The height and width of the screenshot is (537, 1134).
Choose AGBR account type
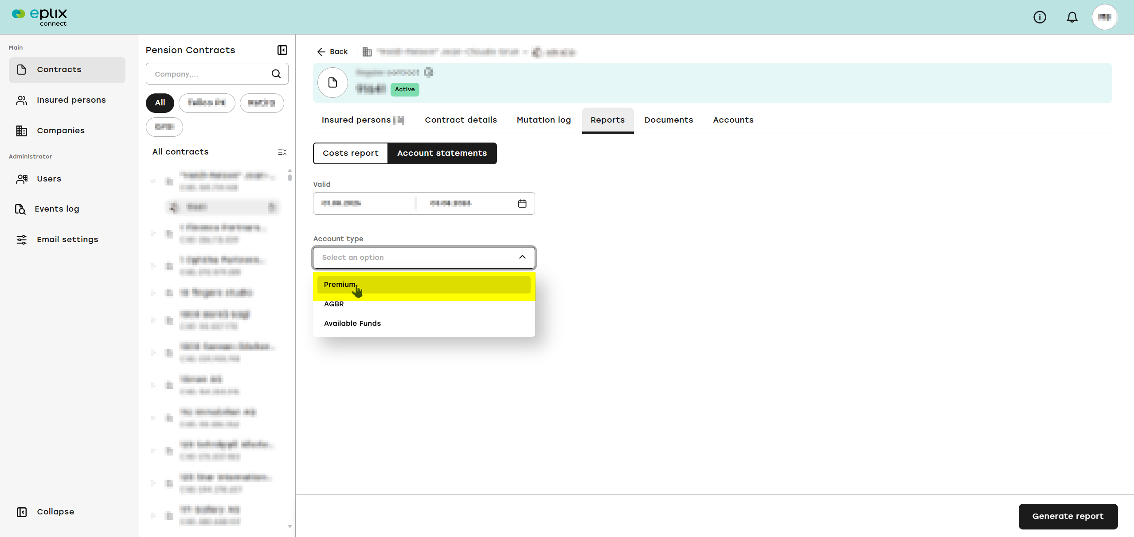click(x=424, y=304)
